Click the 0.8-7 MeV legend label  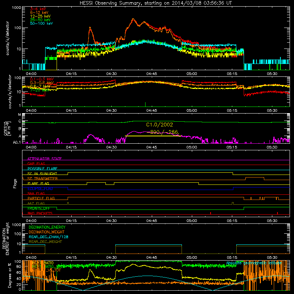pyautogui.click(x=40, y=86)
